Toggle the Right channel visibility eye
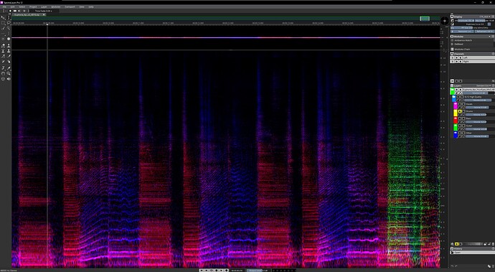The width and height of the screenshot is (495, 272). [x=456, y=62]
